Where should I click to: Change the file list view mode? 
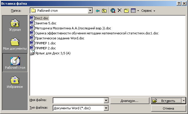(x=133, y=11)
